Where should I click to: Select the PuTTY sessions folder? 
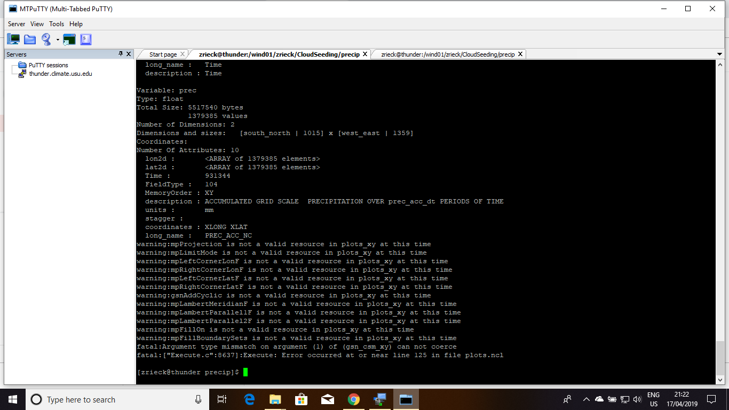(x=48, y=65)
